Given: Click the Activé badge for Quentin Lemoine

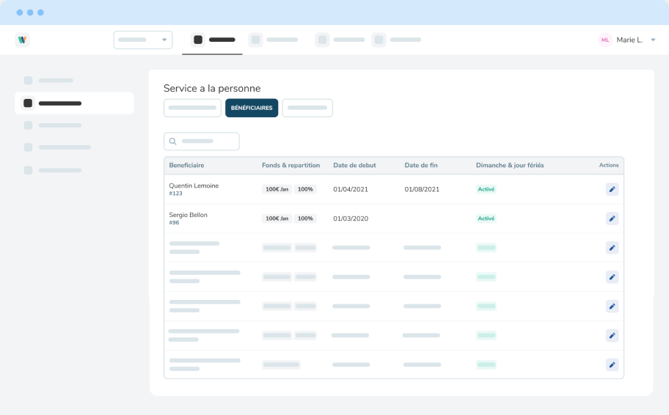Looking at the screenshot, I should coord(486,189).
